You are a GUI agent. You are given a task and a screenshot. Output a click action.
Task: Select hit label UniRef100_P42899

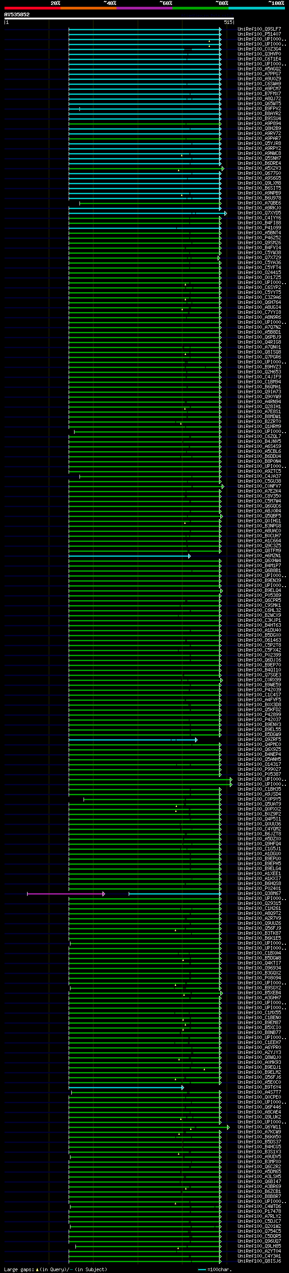[x=259, y=714]
